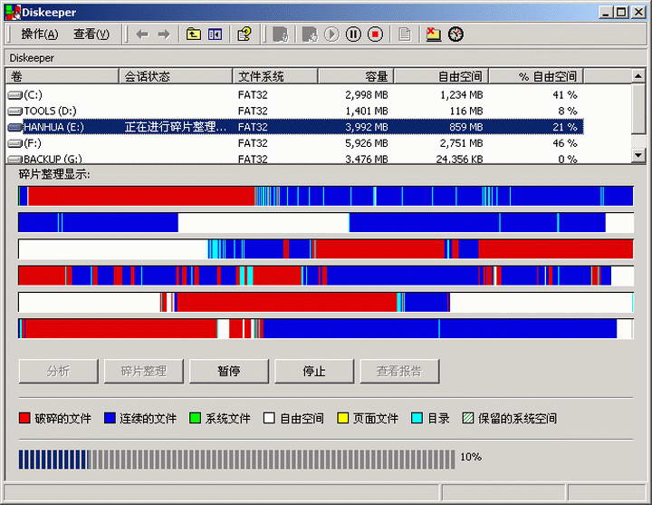Open the 查看(V) menu

(91, 34)
